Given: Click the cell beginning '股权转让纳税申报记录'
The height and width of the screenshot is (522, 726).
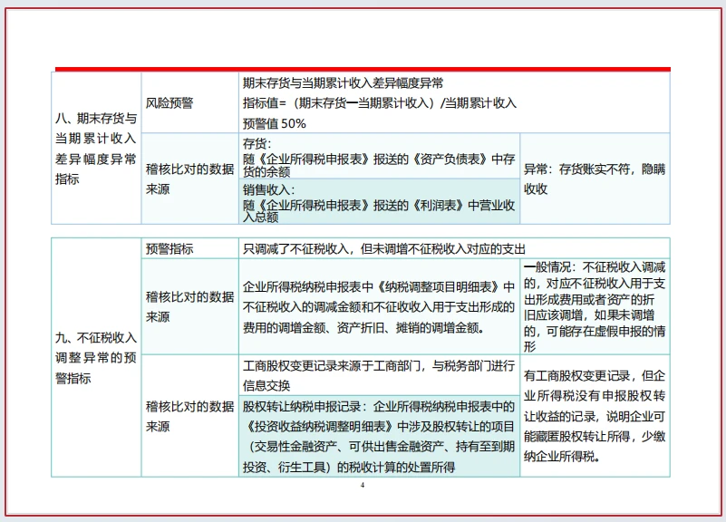Looking at the screenshot, I should (379, 437).
